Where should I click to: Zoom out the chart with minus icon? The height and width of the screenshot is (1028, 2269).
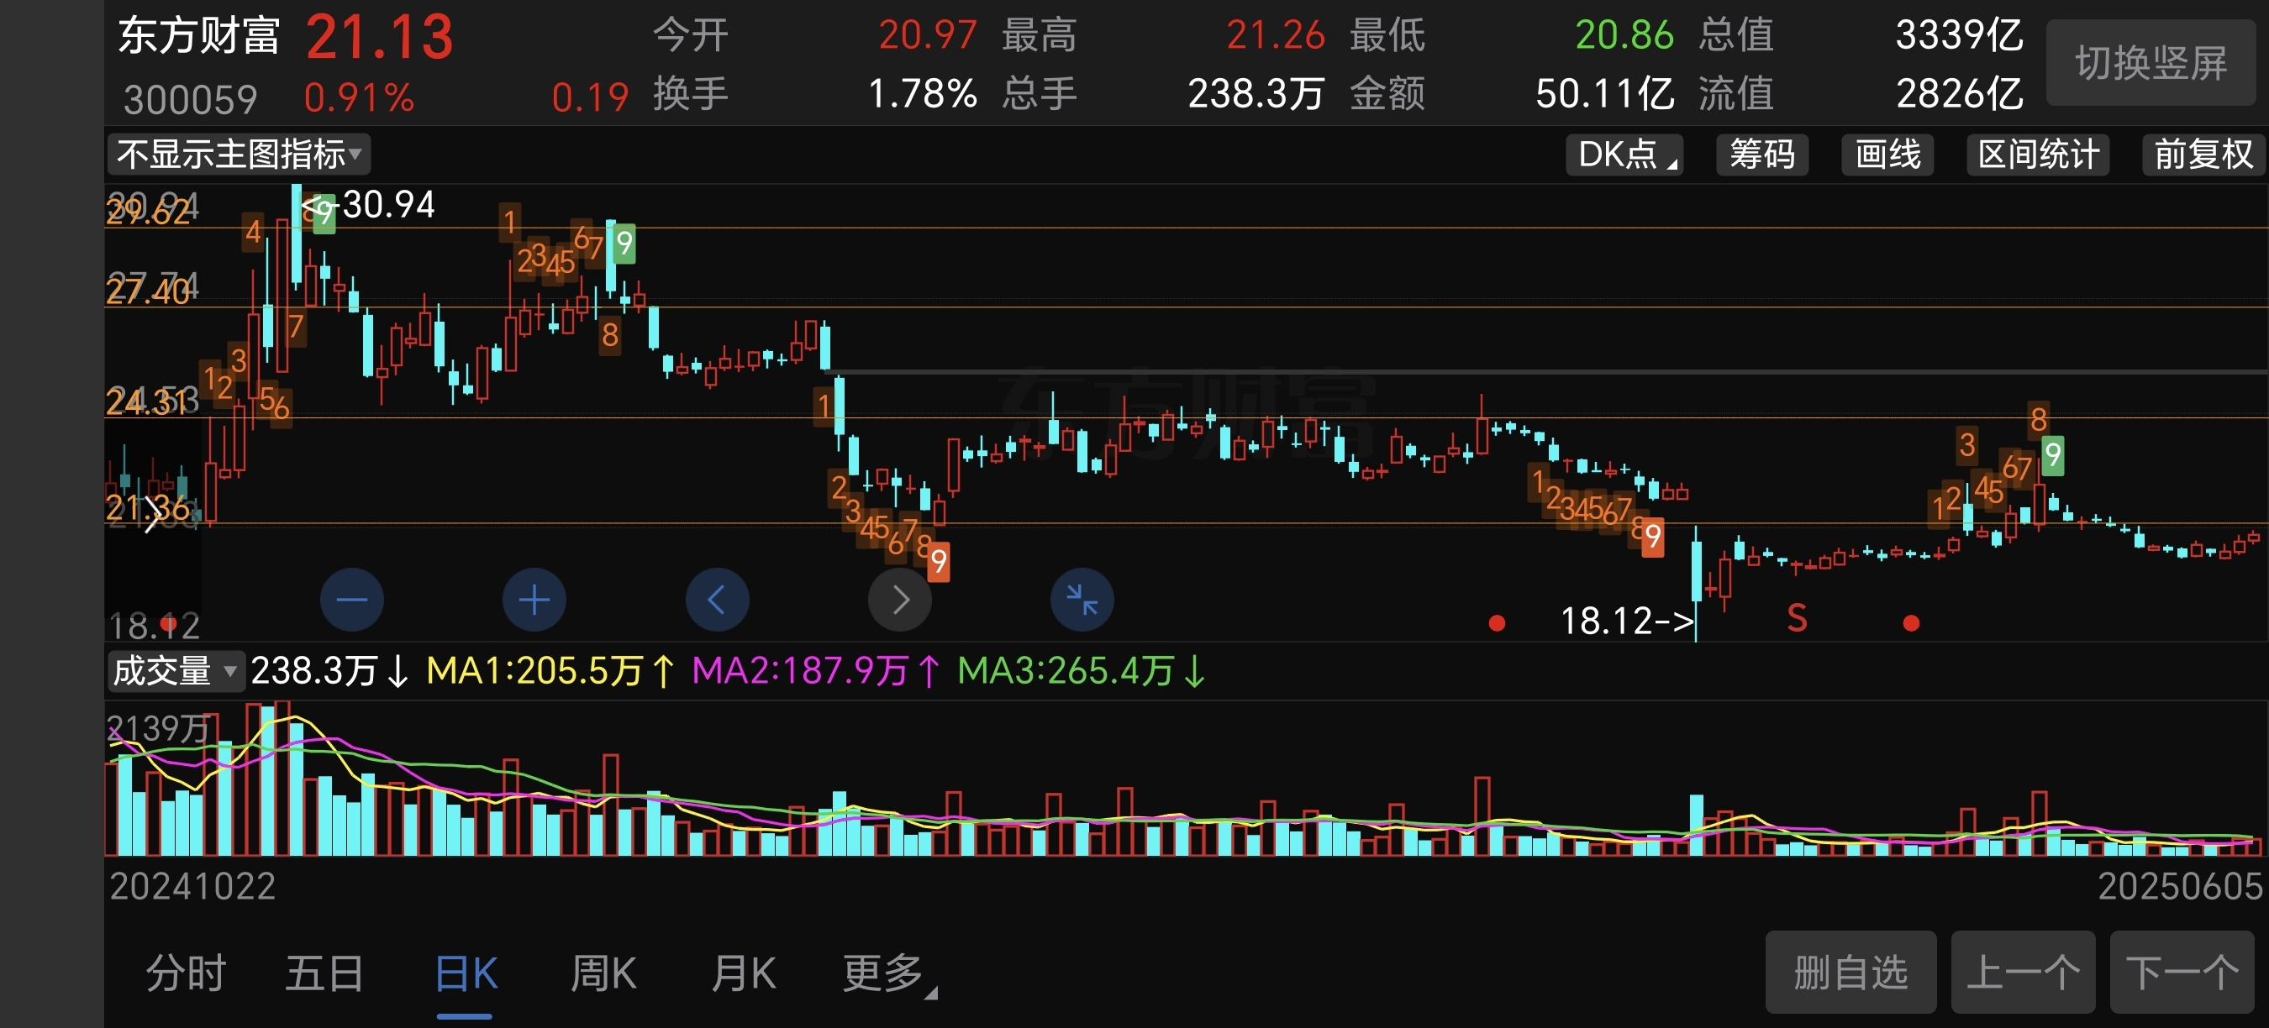(x=351, y=601)
